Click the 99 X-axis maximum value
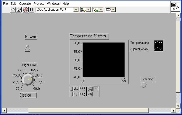 tap(124, 81)
